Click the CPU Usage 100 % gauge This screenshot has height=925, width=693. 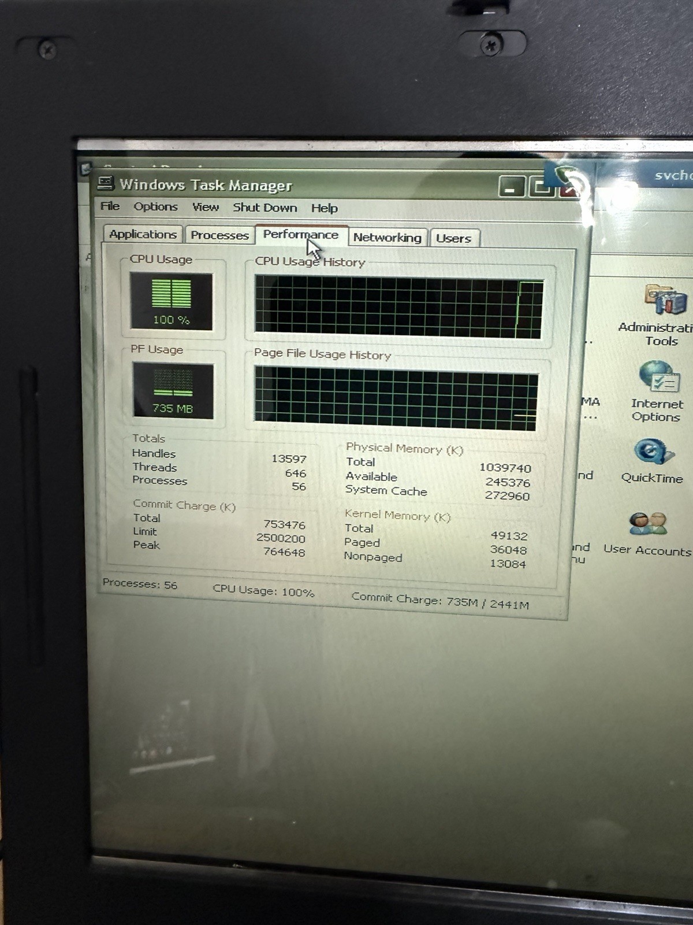172,302
